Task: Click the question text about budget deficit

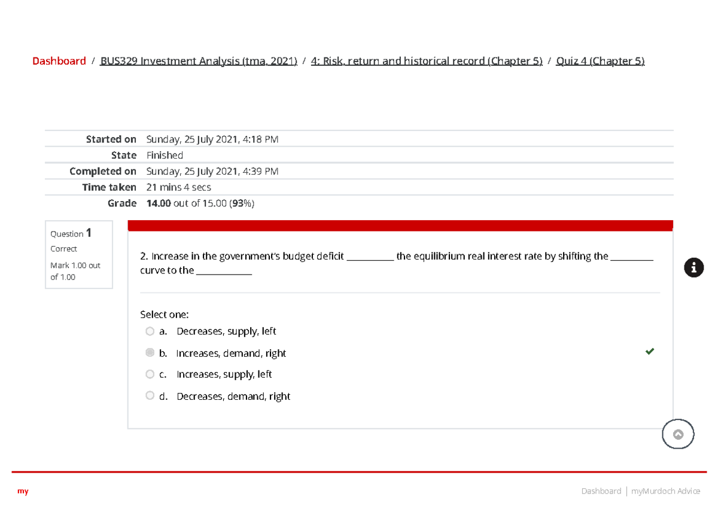Action: coord(397,263)
